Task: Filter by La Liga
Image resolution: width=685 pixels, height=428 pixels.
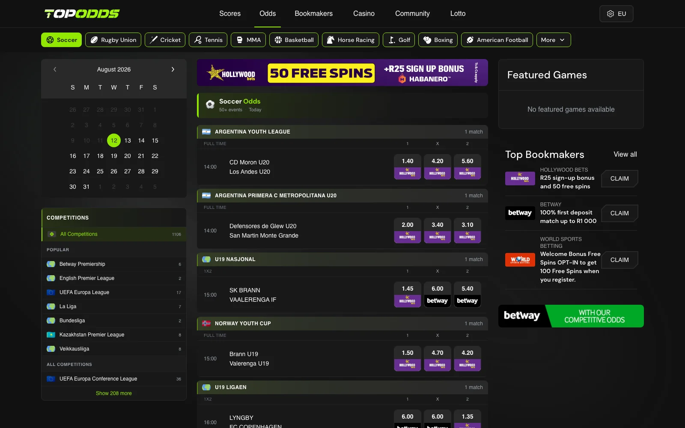Action: (114, 306)
